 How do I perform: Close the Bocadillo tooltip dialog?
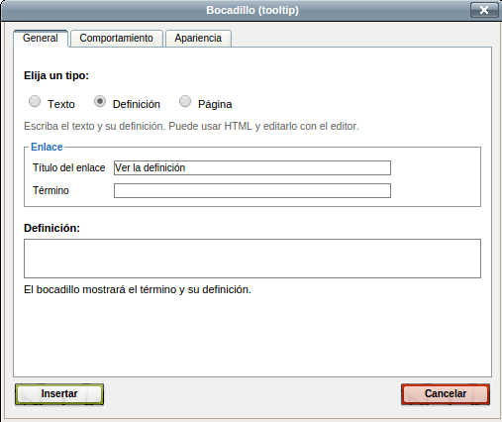[x=484, y=10]
